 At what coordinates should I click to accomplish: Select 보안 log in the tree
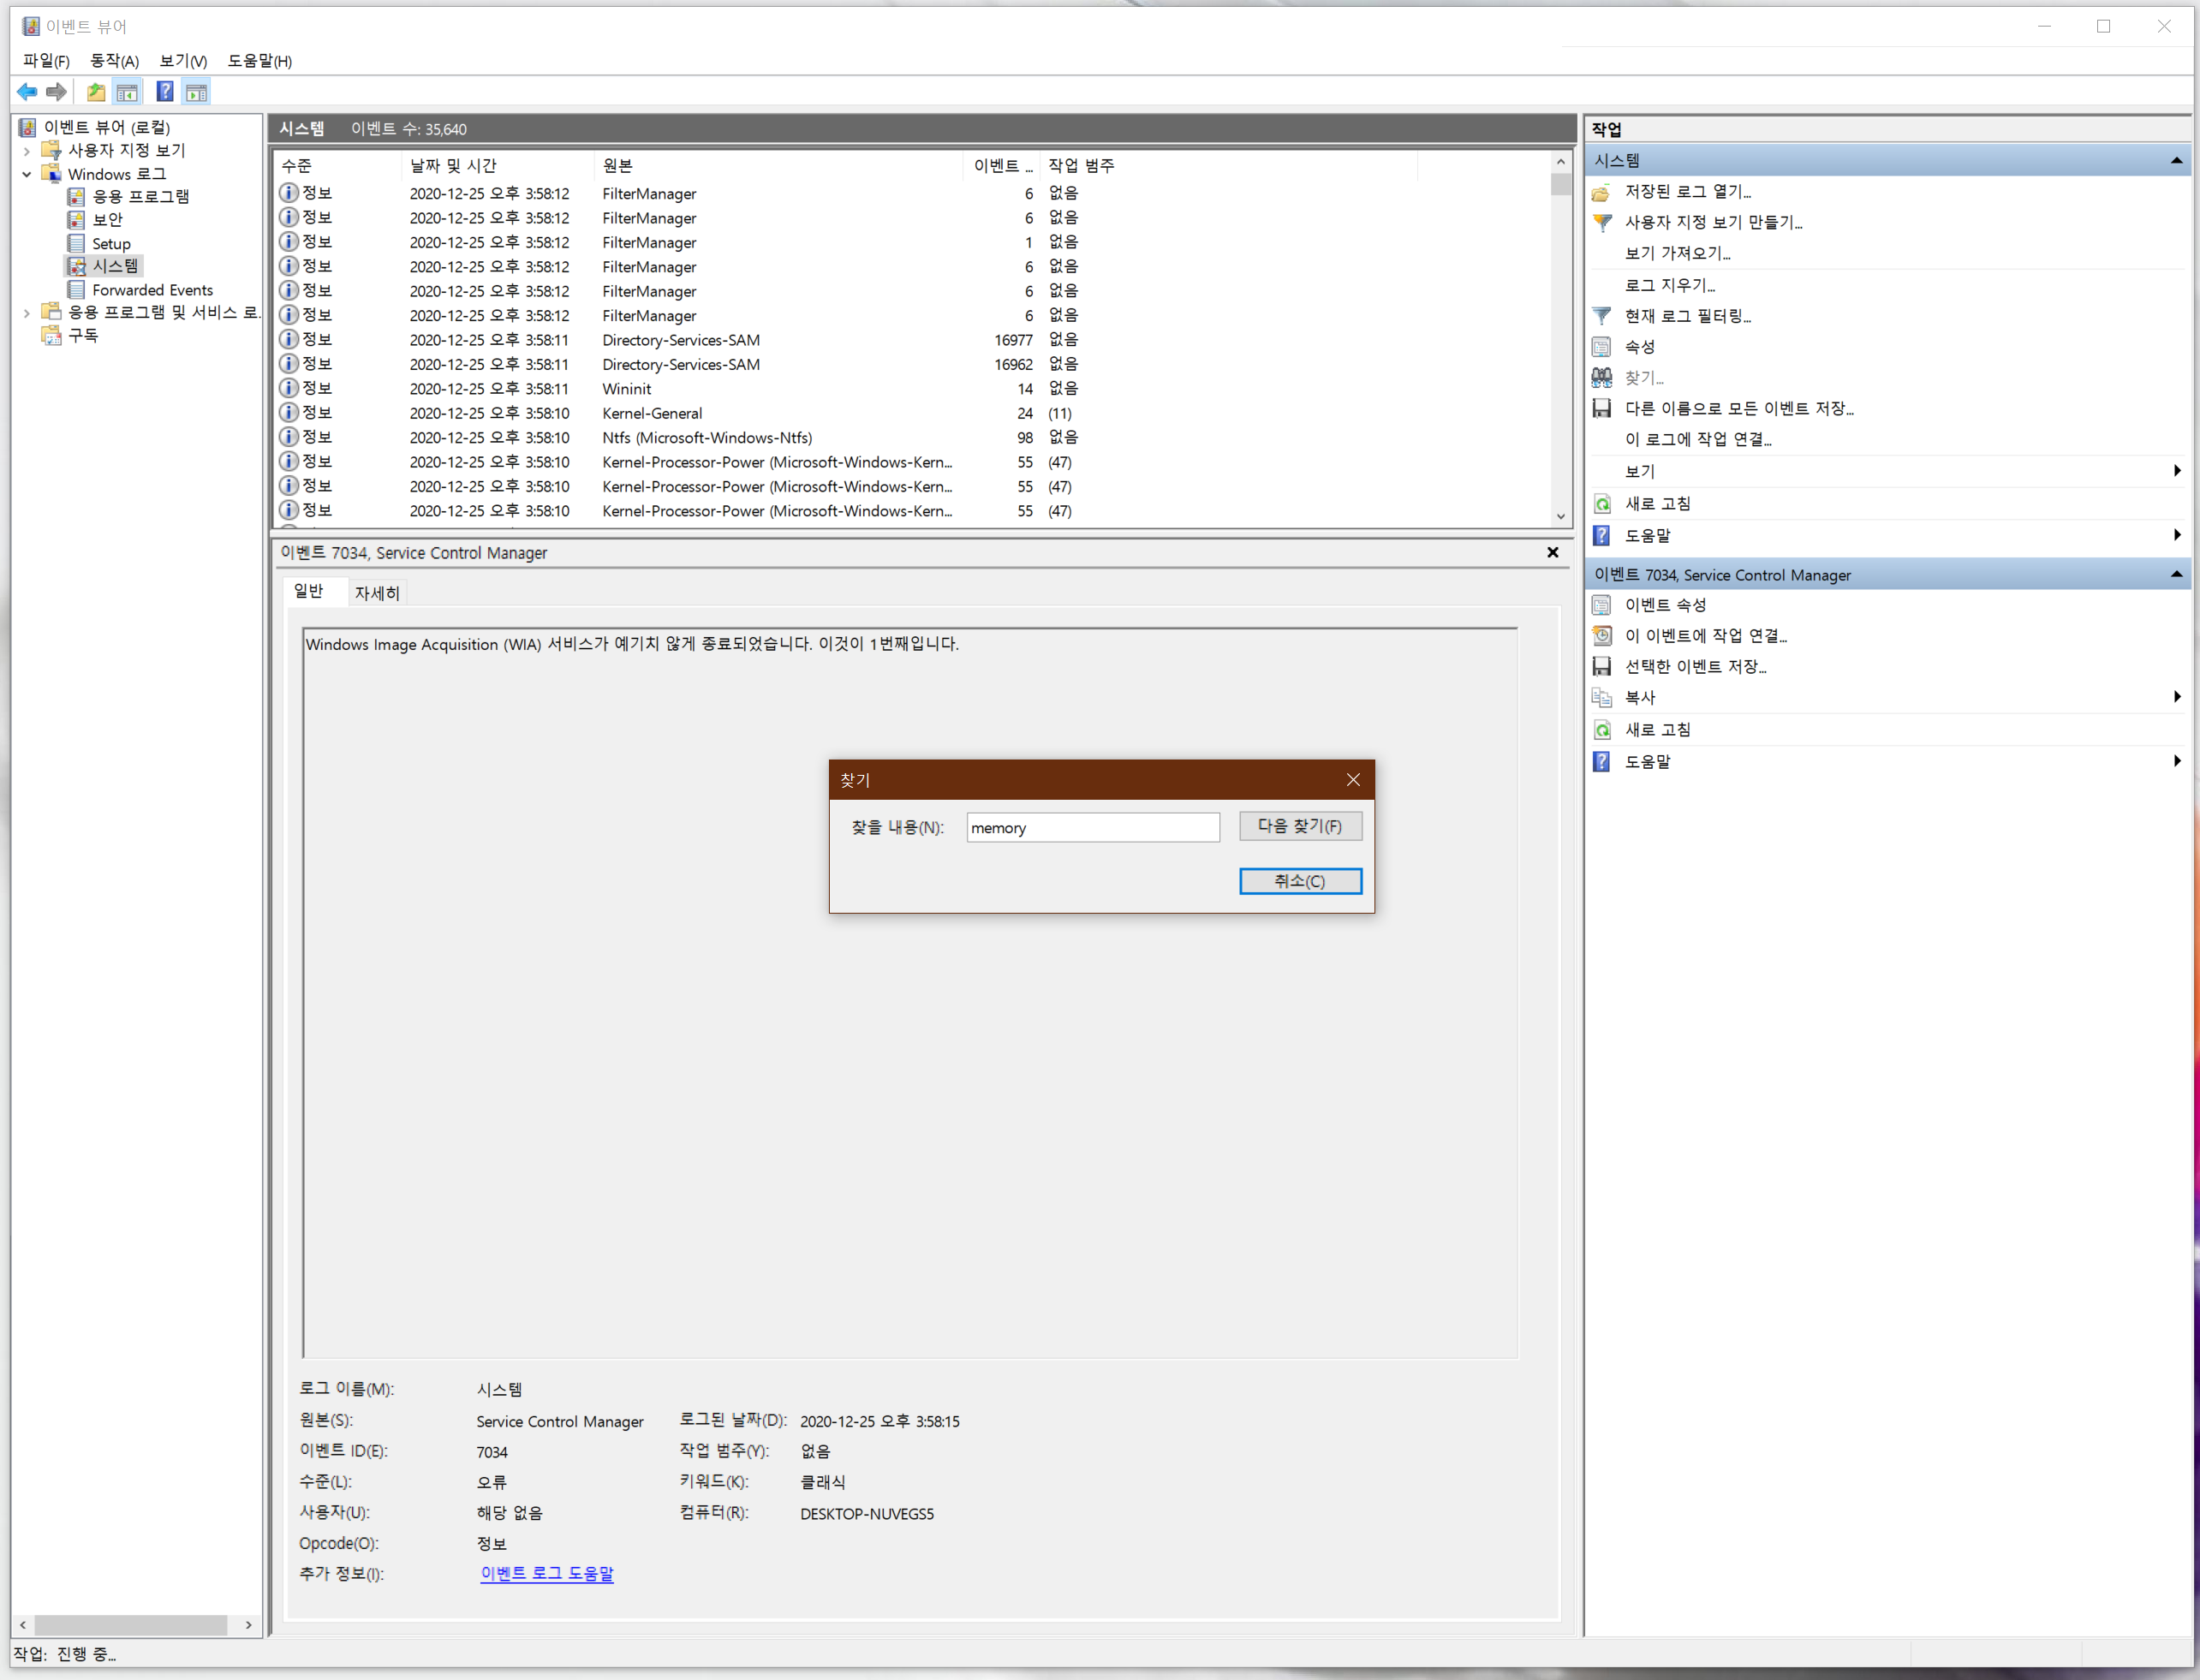point(107,220)
